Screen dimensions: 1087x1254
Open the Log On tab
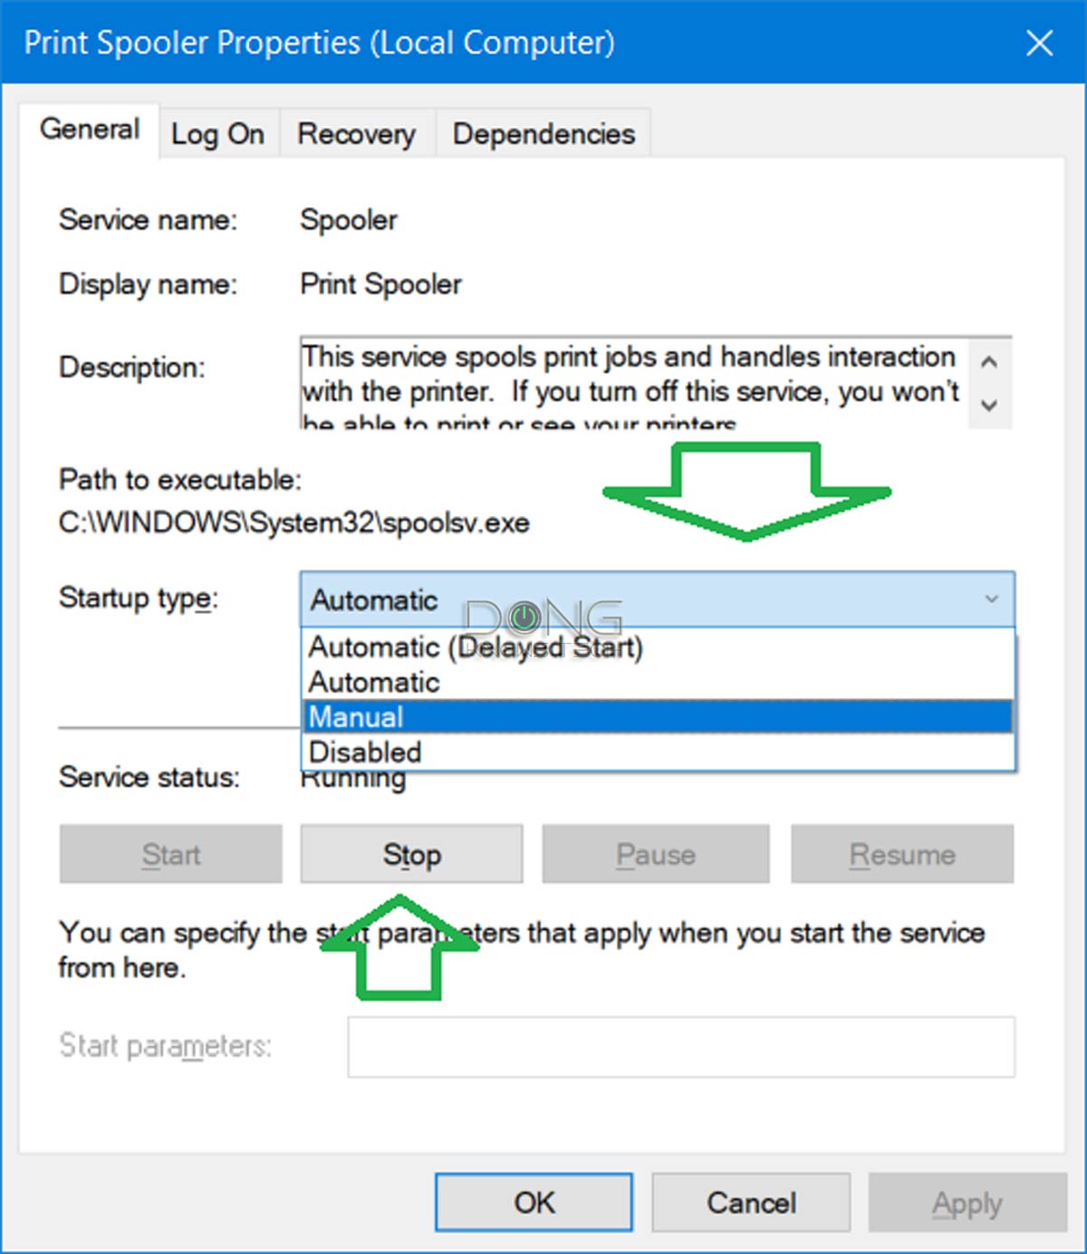tap(217, 134)
